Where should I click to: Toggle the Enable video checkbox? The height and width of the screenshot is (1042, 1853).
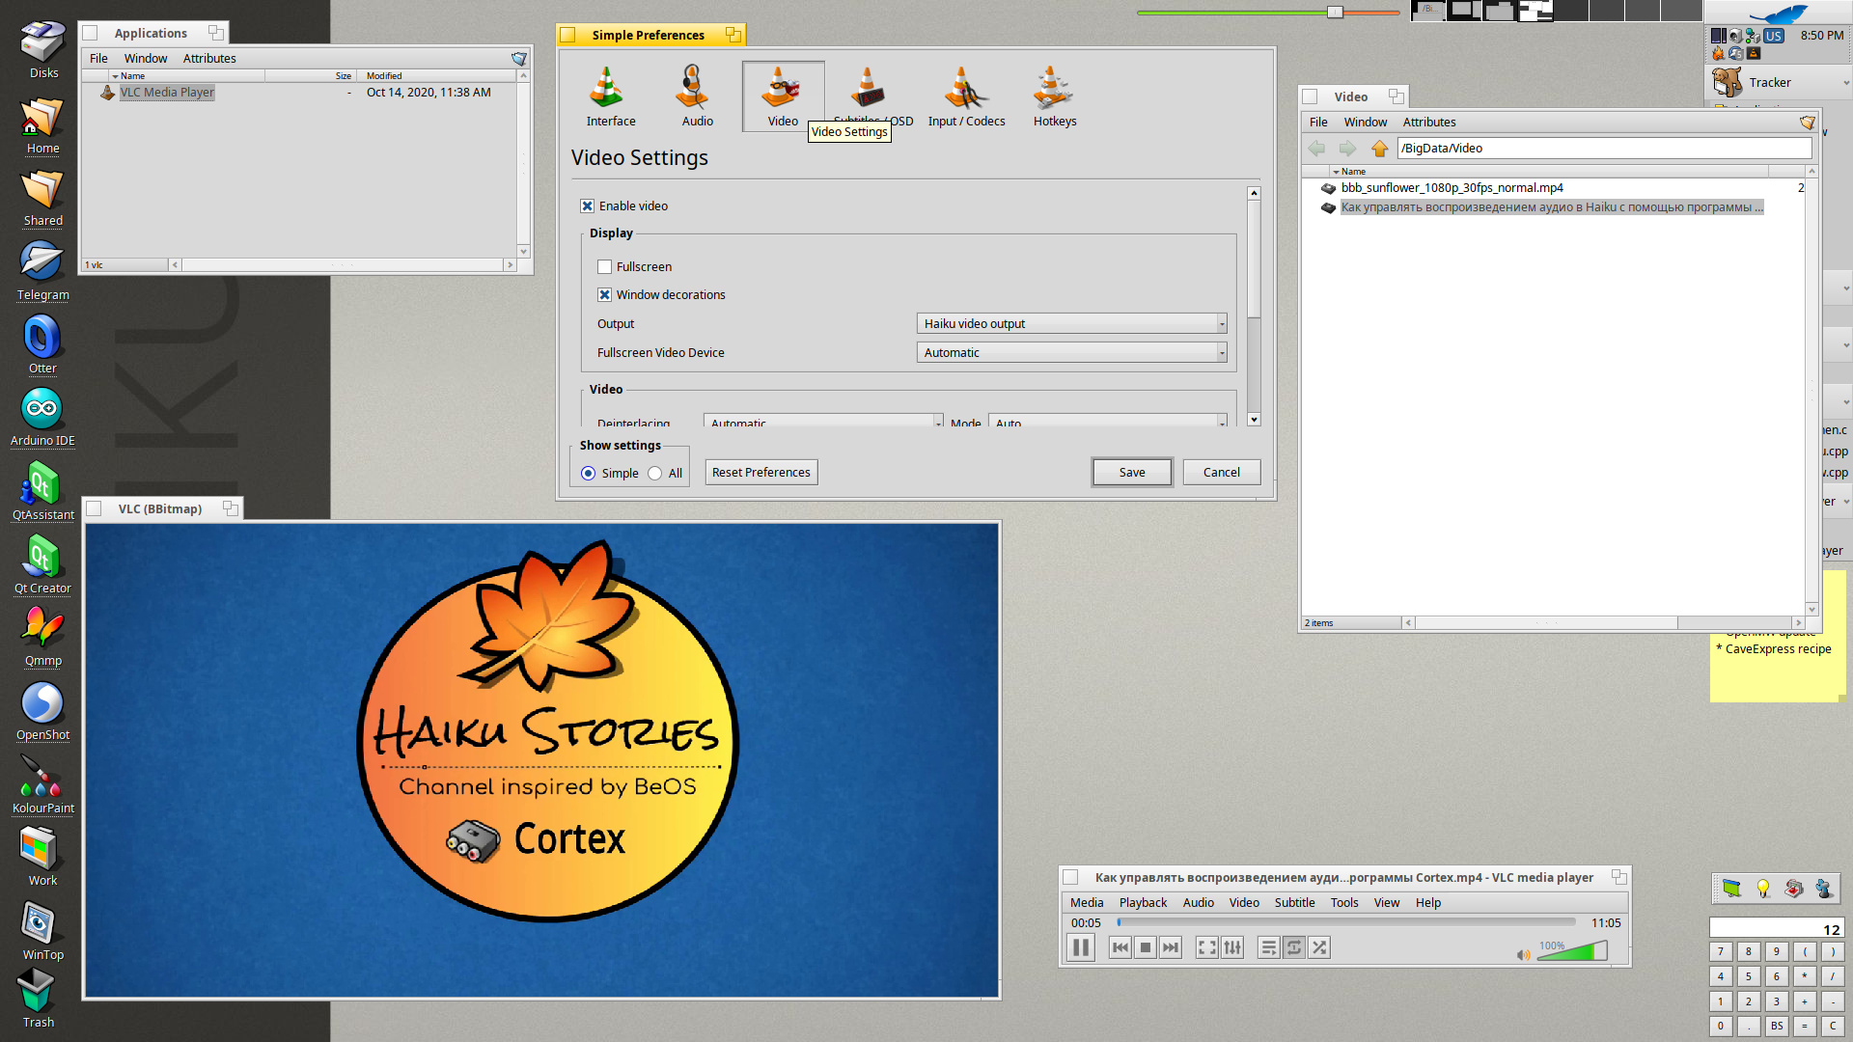coord(587,206)
